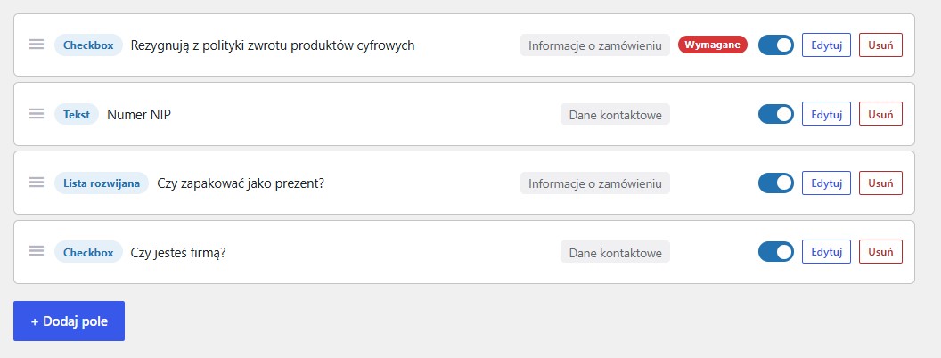The image size is (941, 358).
Task: Select the drag handle for Czy jesteś firmą
Action: coord(37,252)
